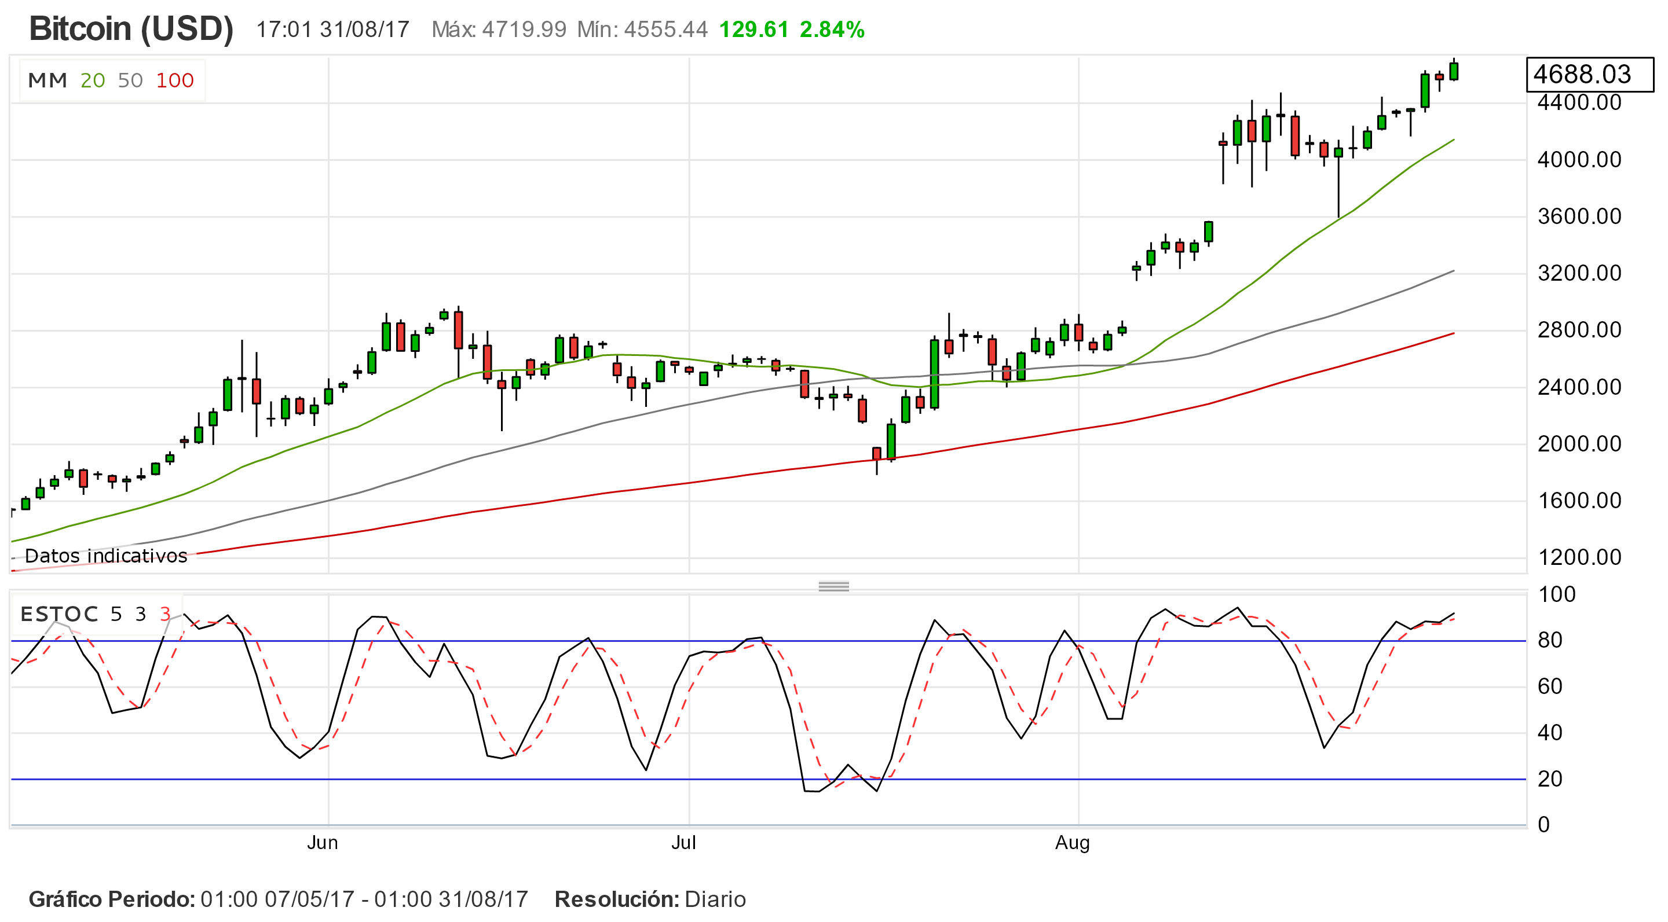Click the 3200.00 price axis label

click(1579, 273)
